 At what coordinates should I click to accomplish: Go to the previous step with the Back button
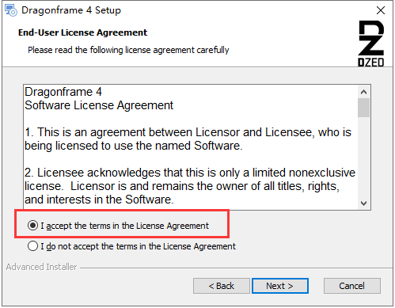click(222, 286)
